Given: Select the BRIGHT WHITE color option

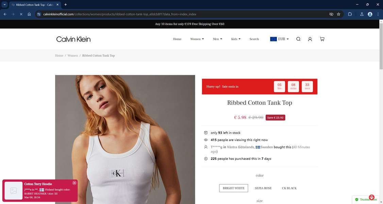Looking at the screenshot, I should [234, 188].
